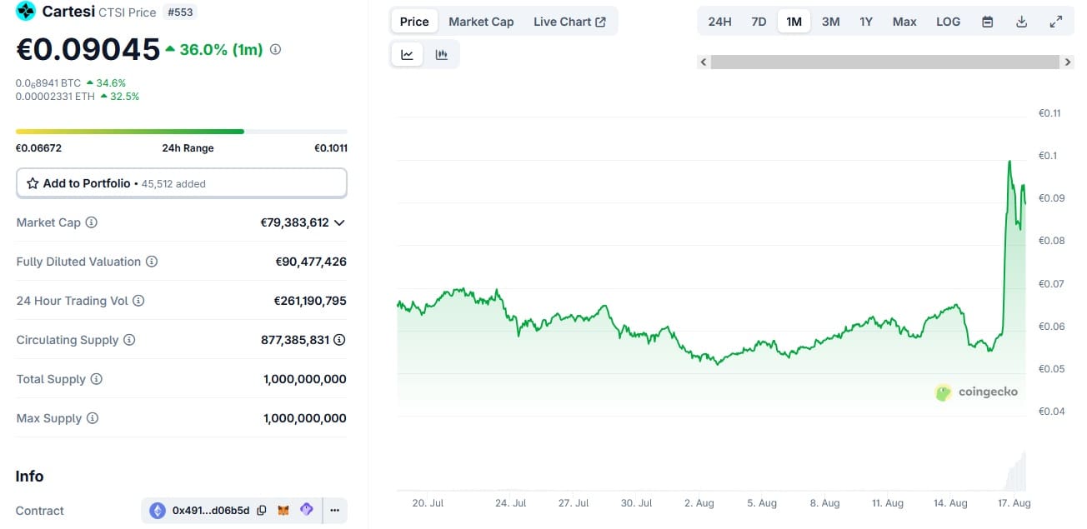Image resolution: width=1087 pixels, height=529 pixels.
Task: Toggle LOG scale on chart
Action: (948, 22)
